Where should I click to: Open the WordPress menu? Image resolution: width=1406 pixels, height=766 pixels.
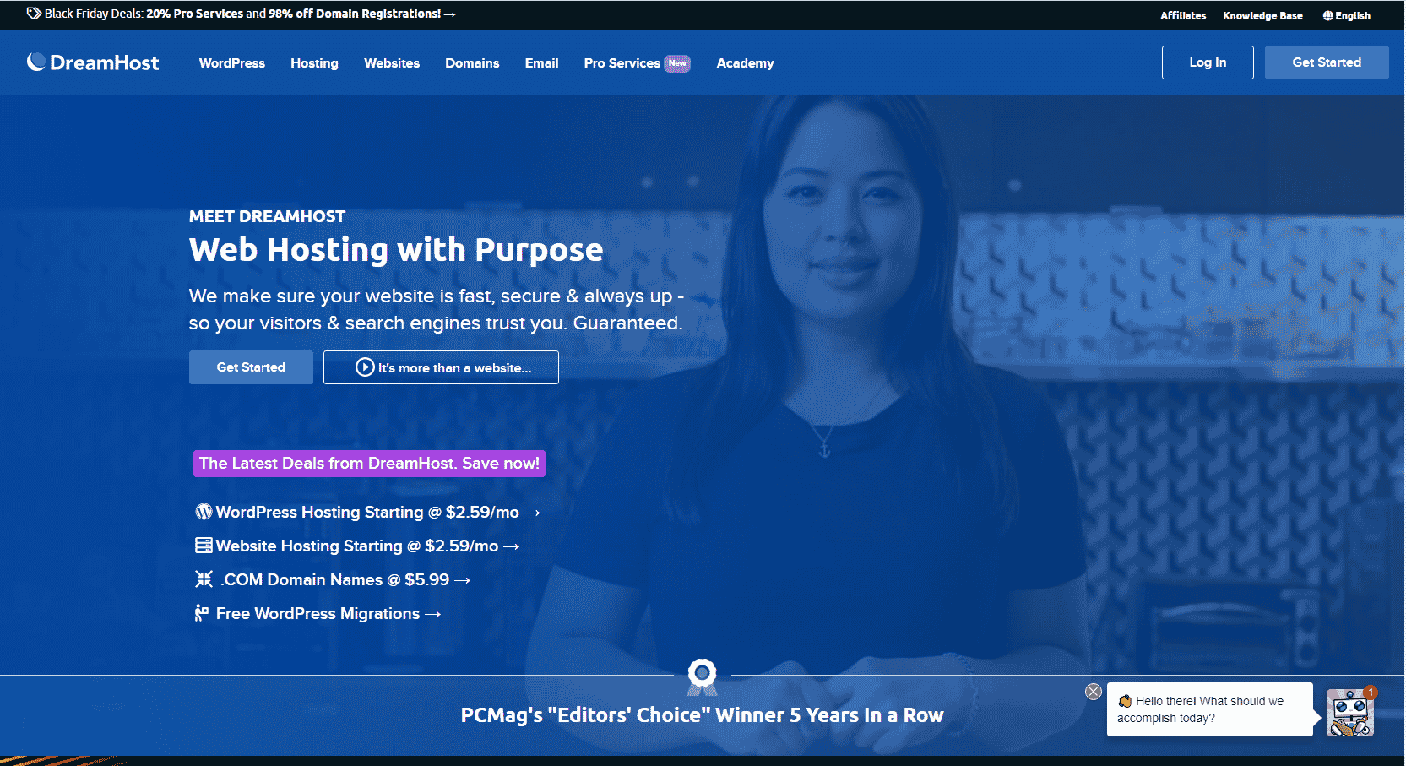point(232,63)
